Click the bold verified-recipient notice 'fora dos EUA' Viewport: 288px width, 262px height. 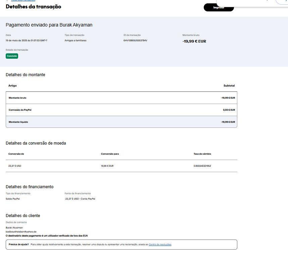click(80, 235)
